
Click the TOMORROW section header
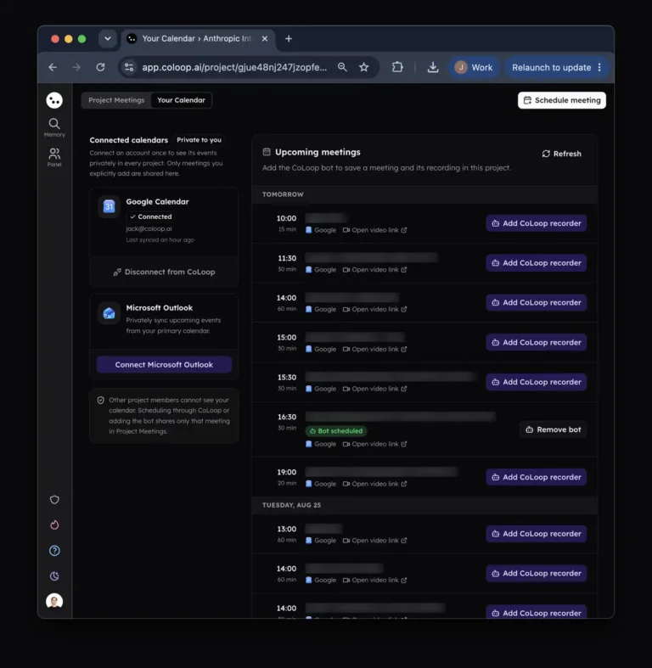283,194
